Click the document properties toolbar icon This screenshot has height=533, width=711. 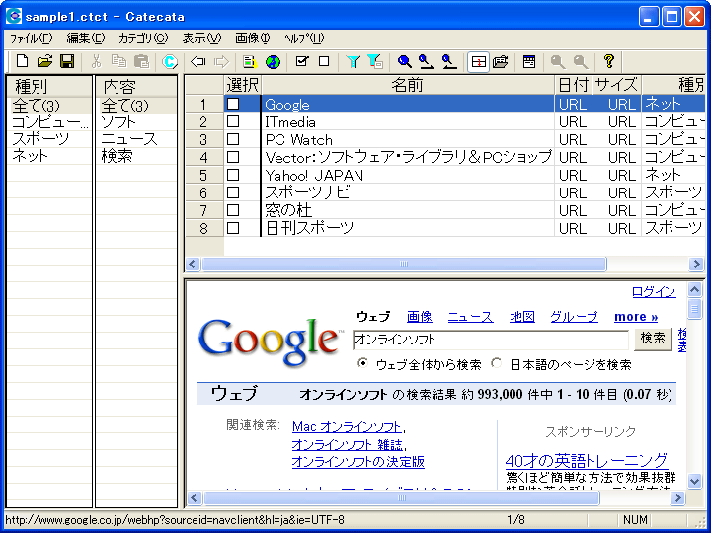(250, 61)
